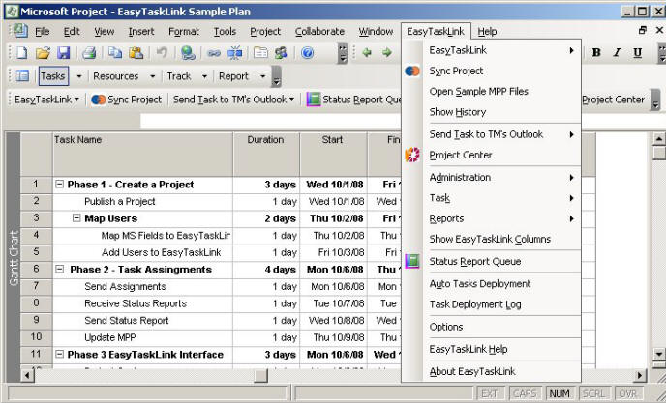Click the Paste clipboard icon
Screen dimensions: 666x403
pyautogui.click(x=136, y=52)
